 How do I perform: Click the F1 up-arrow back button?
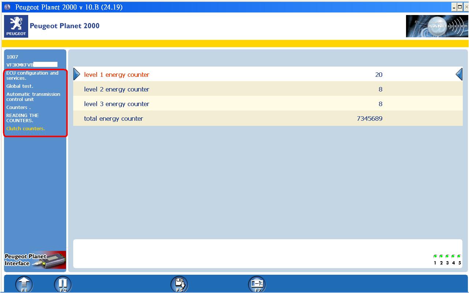click(25, 285)
